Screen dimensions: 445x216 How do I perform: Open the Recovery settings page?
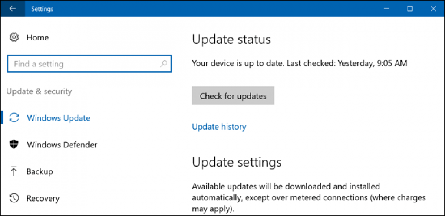coord(43,198)
